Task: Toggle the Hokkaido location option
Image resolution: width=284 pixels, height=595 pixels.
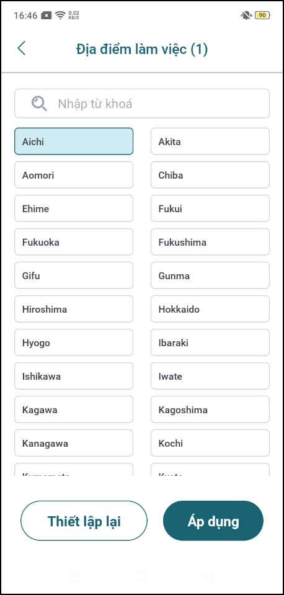Action: coord(210,309)
